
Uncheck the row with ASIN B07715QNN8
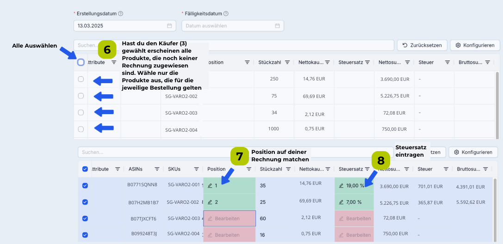[85, 186]
